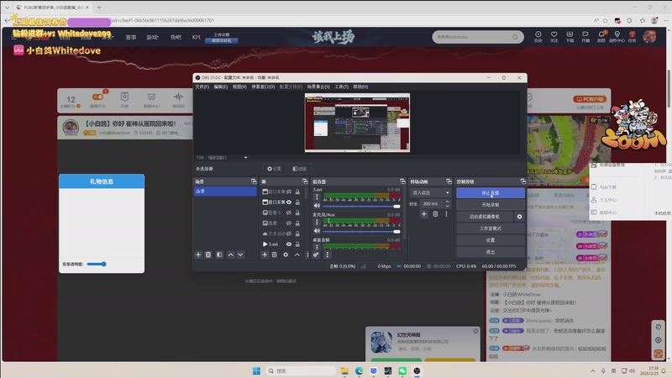This screenshot has height=378, width=672.
Task: Add a new scene with the plus icon
Action: pyautogui.click(x=198, y=255)
